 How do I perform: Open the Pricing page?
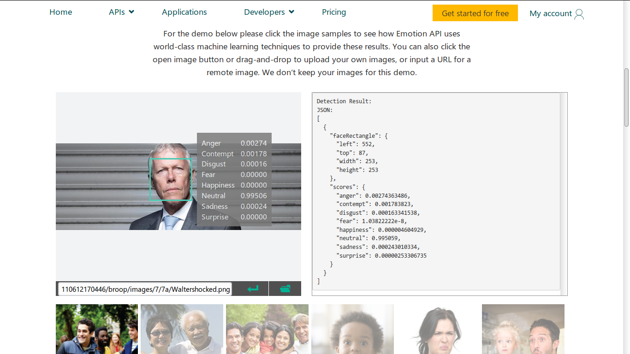tap(334, 12)
